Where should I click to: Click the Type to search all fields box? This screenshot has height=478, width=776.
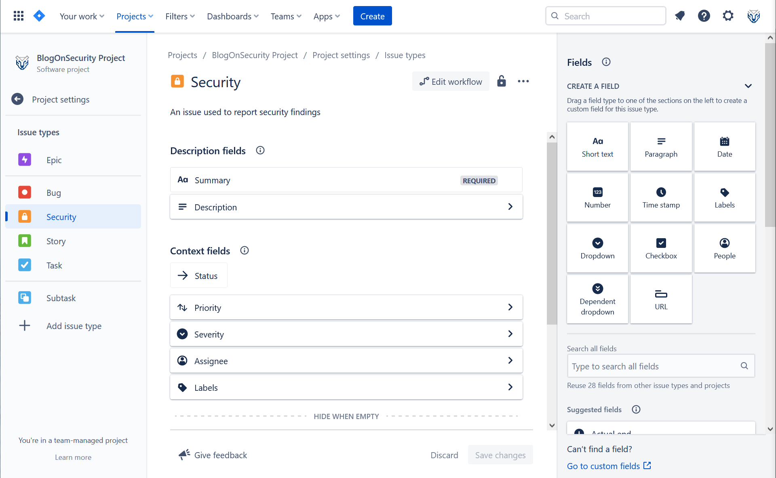[651, 366]
